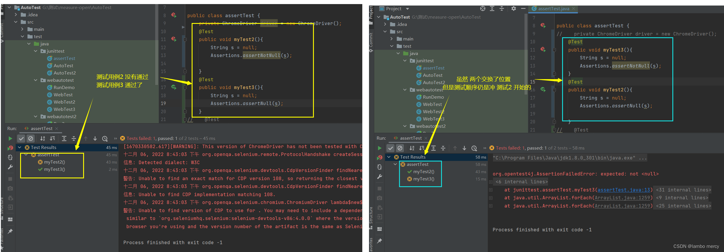Sort tests alphabetically in left Run panel

43,139
